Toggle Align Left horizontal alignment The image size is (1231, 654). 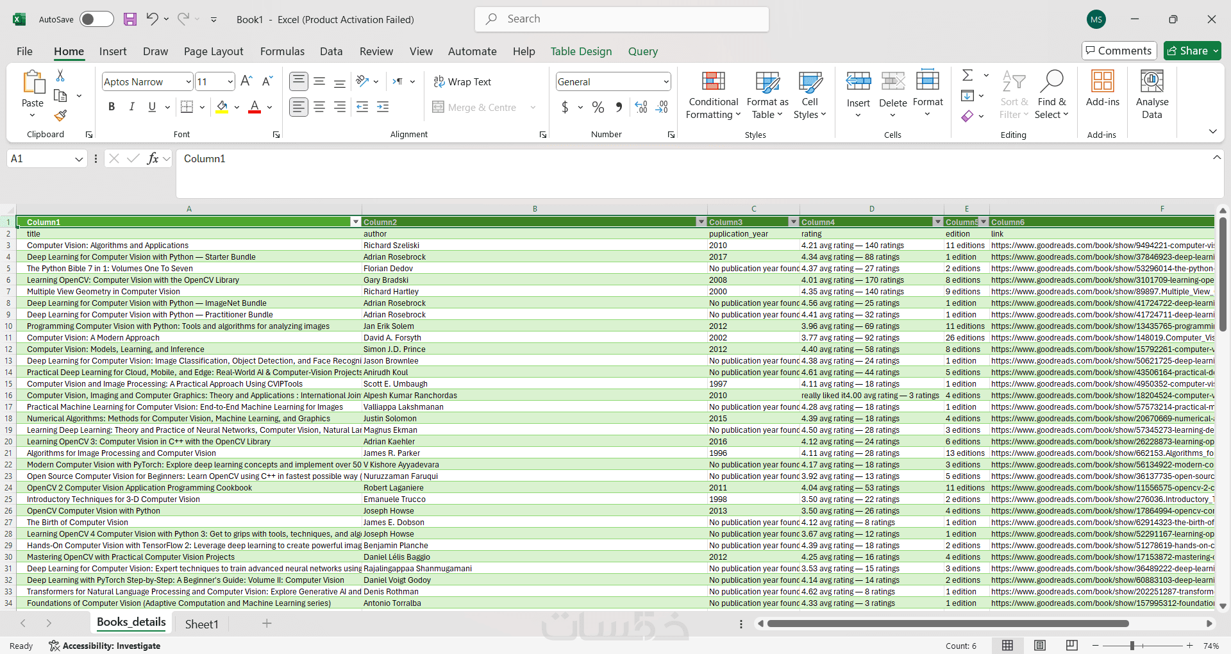[299, 107]
